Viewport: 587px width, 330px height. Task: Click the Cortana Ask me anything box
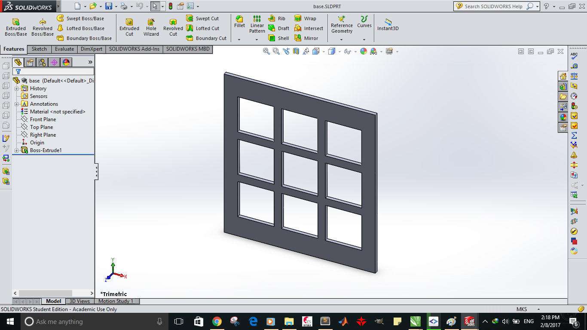pyautogui.click(x=95, y=321)
